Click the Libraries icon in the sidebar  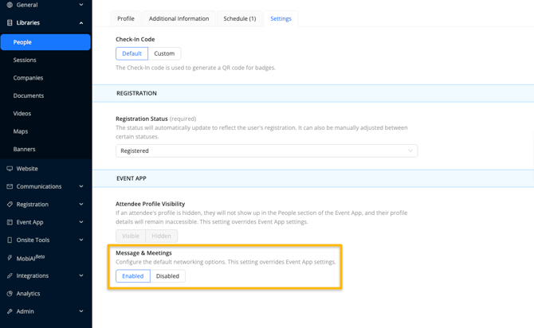pos(10,23)
